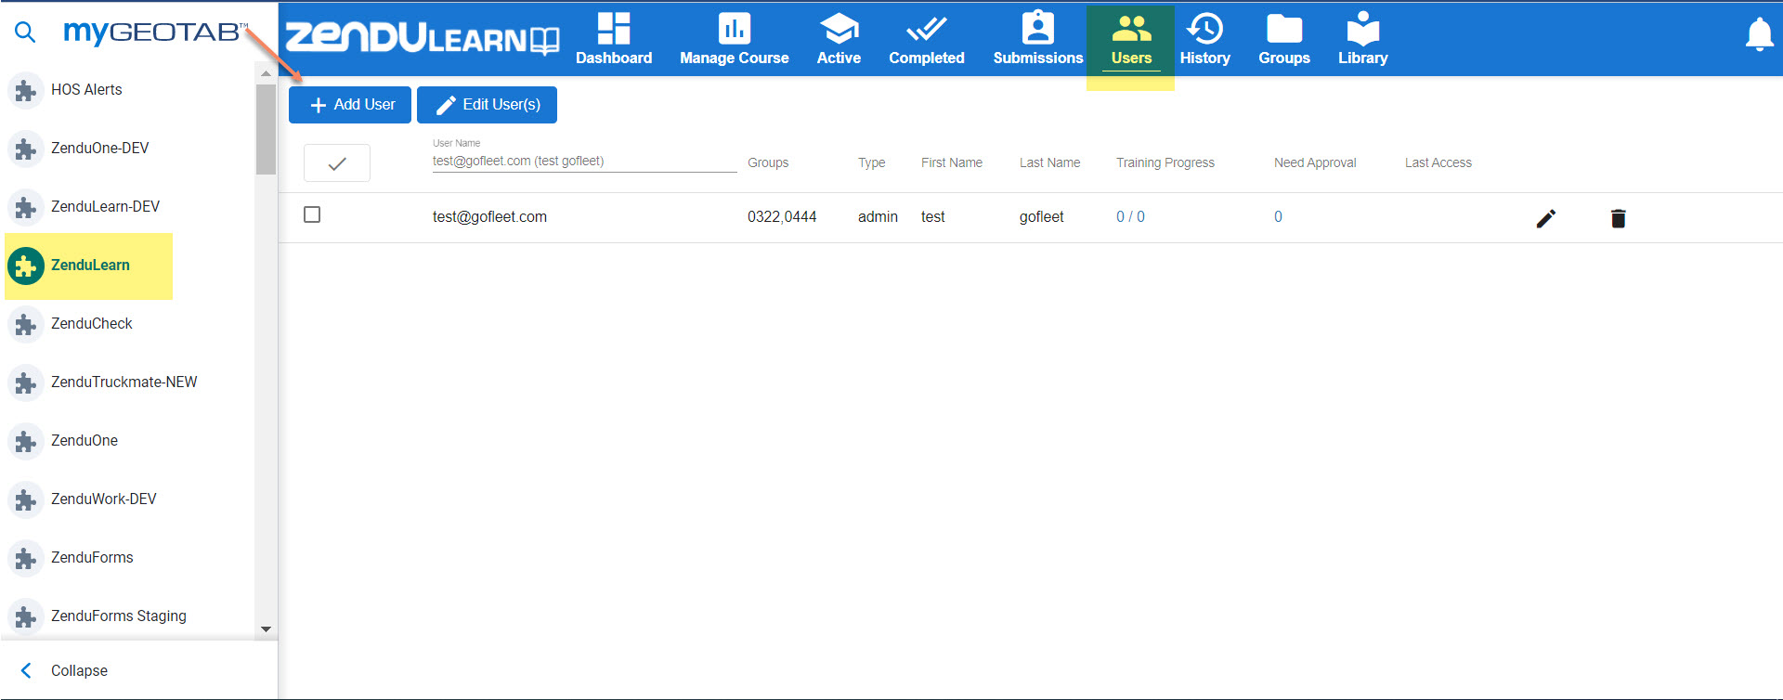Click the HOS Alerts puzzle icon

26,91
